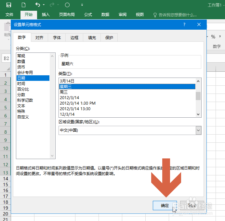Click the New document icon
The width and height of the screenshot is (225, 221).
pos(23,5)
